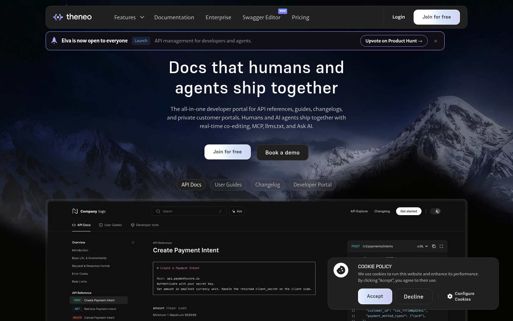Toggle dark mode switch in demo
Image resolution: width=513 pixels, height=321 pixels.
click(435, 211)
